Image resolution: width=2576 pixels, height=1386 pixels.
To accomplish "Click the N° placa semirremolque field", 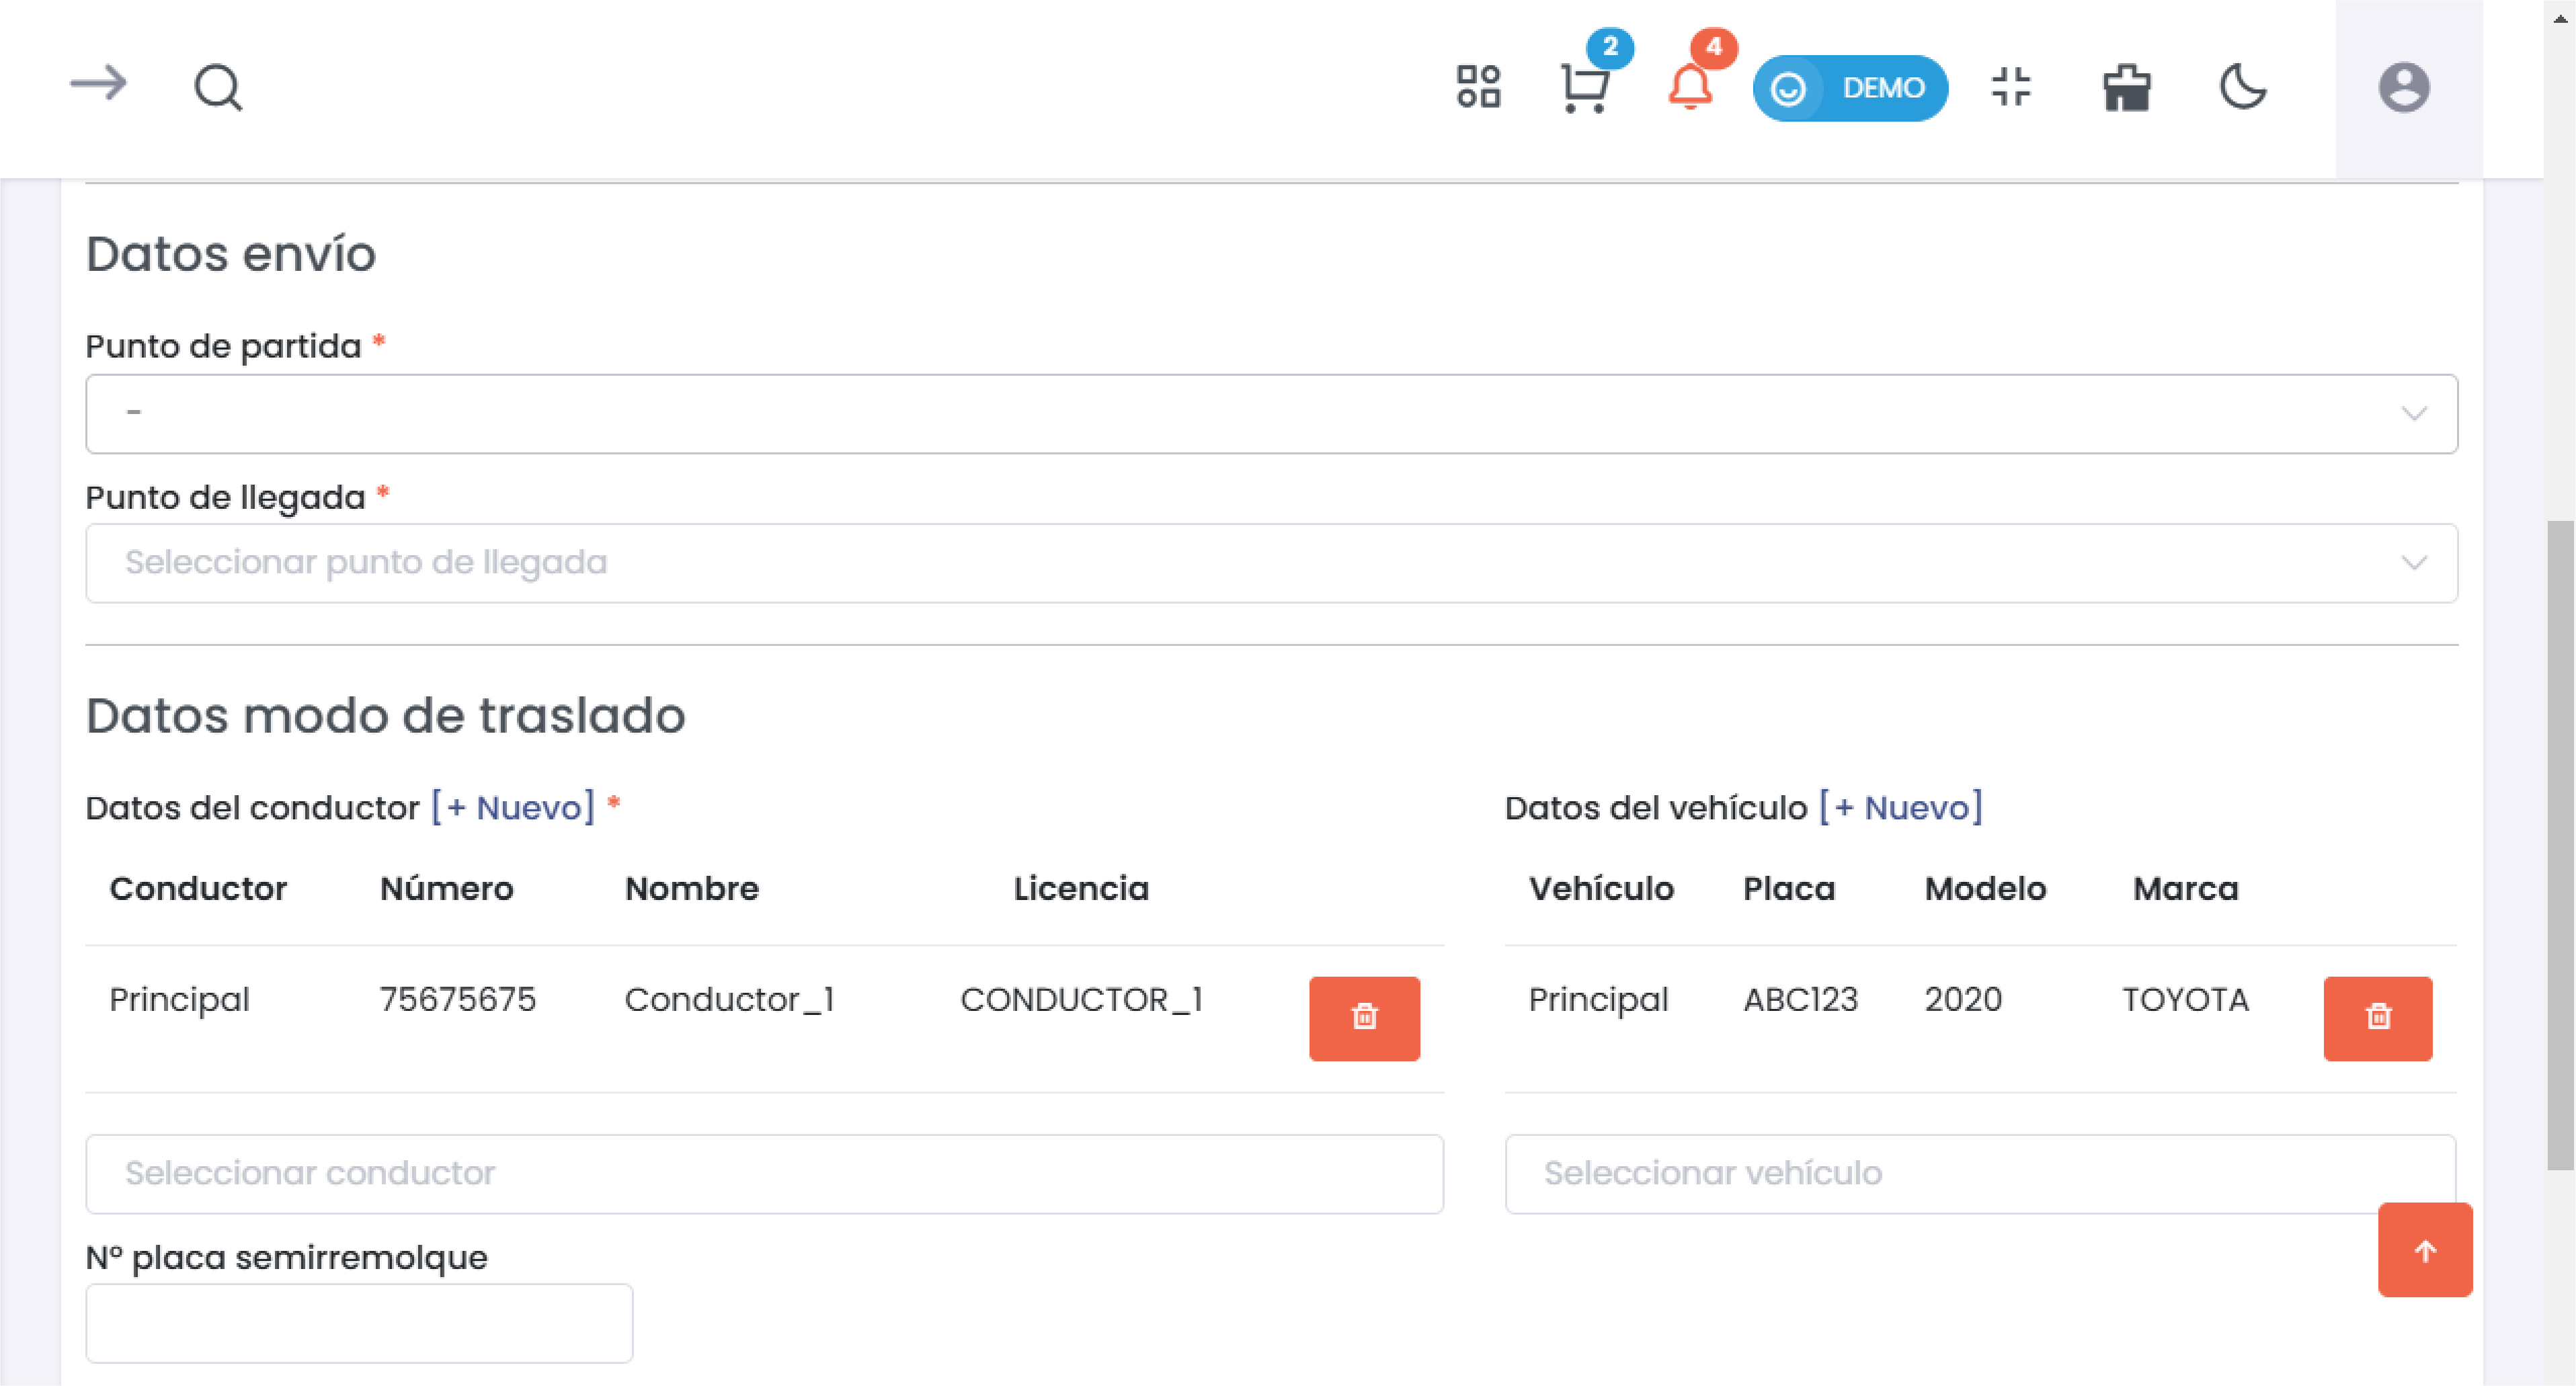I will (359, 1323).
